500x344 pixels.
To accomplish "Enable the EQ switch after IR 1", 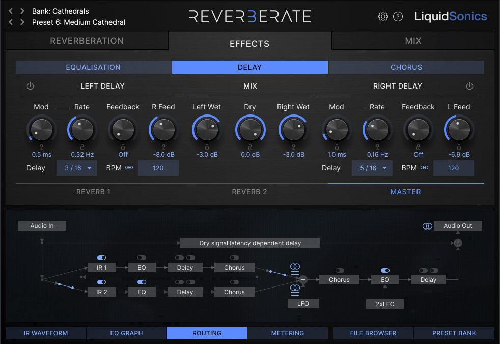I will [x=142, y=257].
